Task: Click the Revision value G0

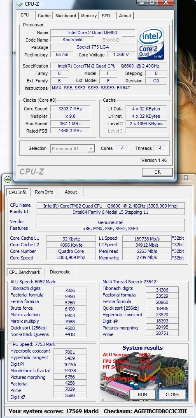Action: click(156, 81)
